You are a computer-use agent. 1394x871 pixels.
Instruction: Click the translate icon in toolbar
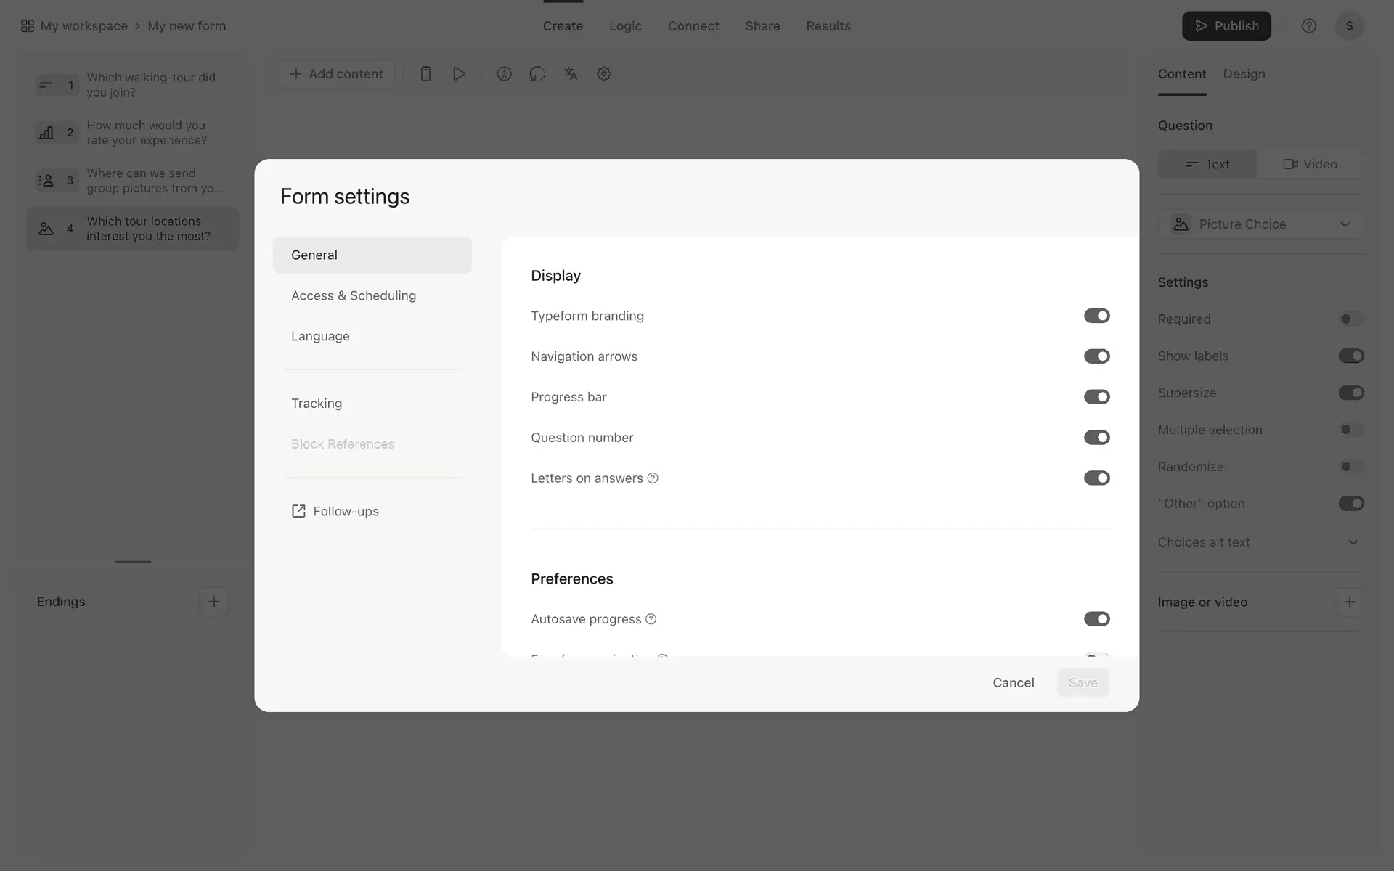click(x=571, y=74)
